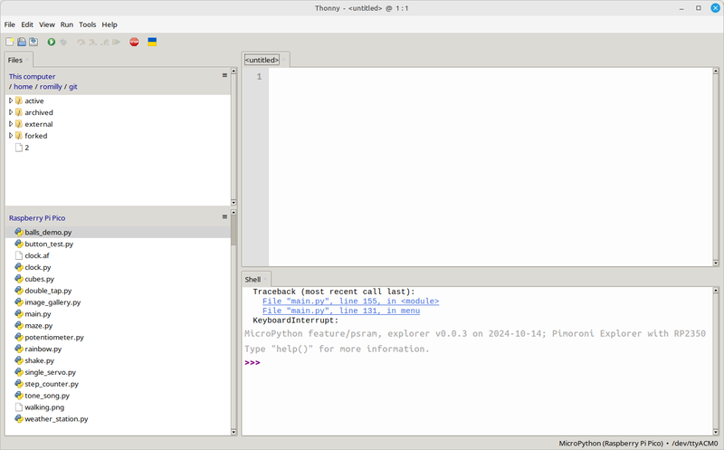
Task: Click the Save file toolbar icon
Action: coord(33,42)
